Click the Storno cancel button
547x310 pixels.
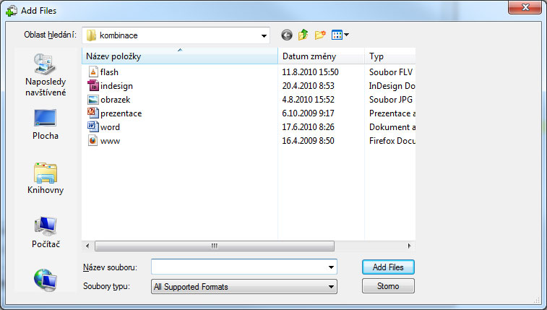388,286
